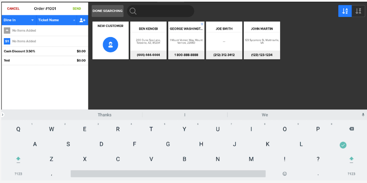
Task: Click the blue S1 seat icon
Action: [x=7, y=41]
